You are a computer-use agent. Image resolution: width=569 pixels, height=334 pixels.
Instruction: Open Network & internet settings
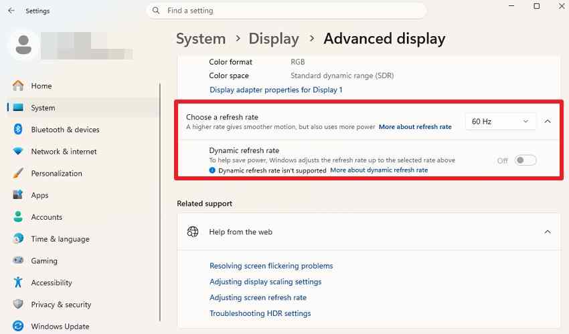click(83, 151)
